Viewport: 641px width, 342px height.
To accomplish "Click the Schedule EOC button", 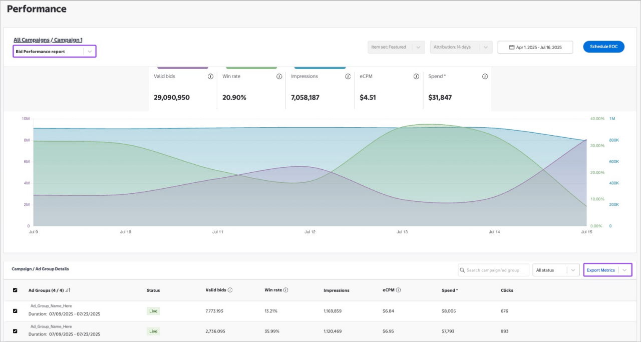I will click(x=603, y=47).
